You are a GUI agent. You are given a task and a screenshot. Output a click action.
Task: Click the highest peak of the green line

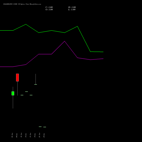pyautogui.click(x=26, y=24)
